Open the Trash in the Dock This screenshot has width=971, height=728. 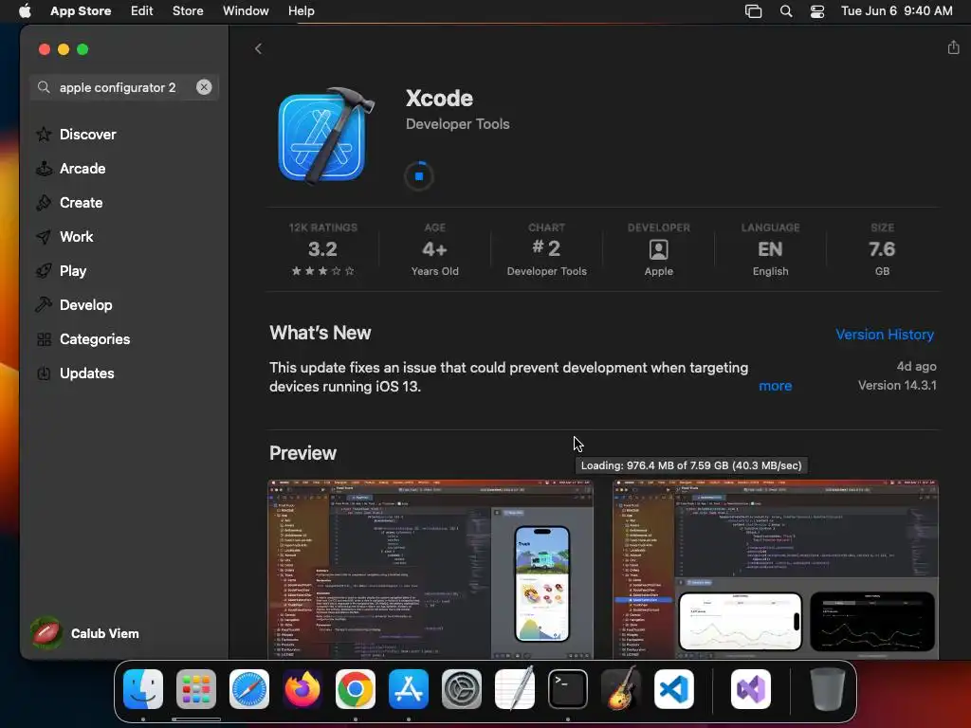coord(827,689)
